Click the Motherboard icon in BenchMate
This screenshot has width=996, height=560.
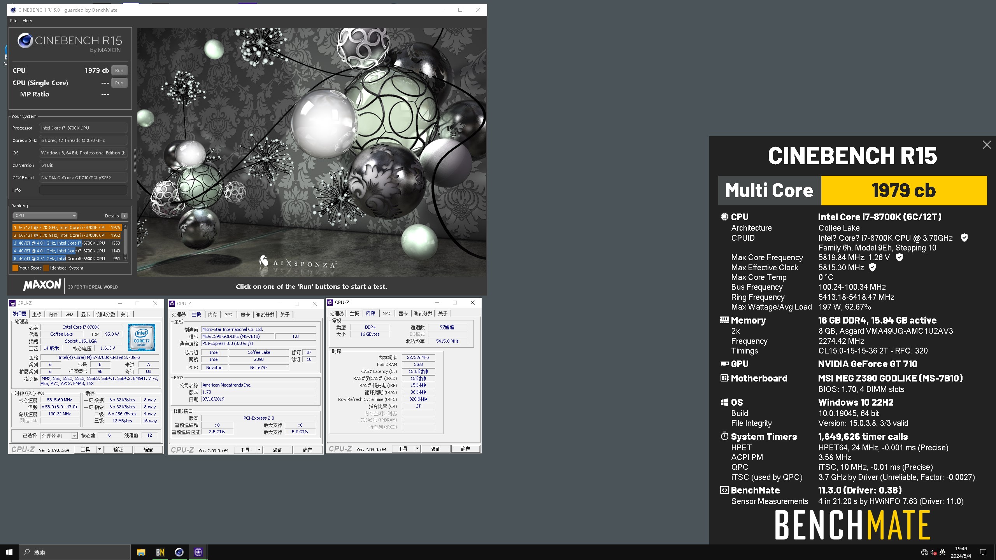tap(724, 378)
